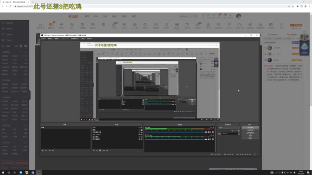Toggle lock on 显示器捕获 source

pyautogui.click(x=142, y=139)
